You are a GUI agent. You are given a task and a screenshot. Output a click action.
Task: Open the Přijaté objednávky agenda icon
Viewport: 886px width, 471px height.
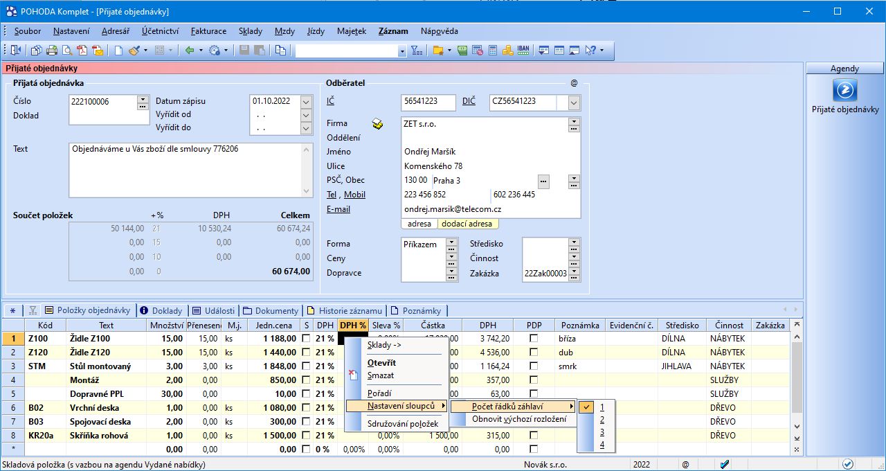(x=845, y=91)
